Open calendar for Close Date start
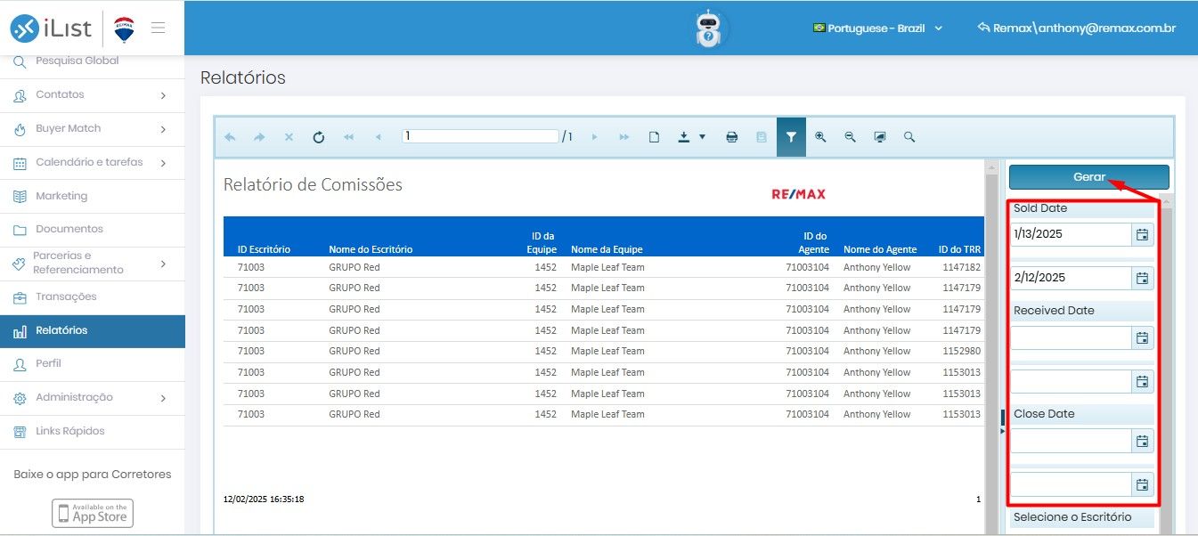This screenshot has width=1198, height=536. 1142,441
